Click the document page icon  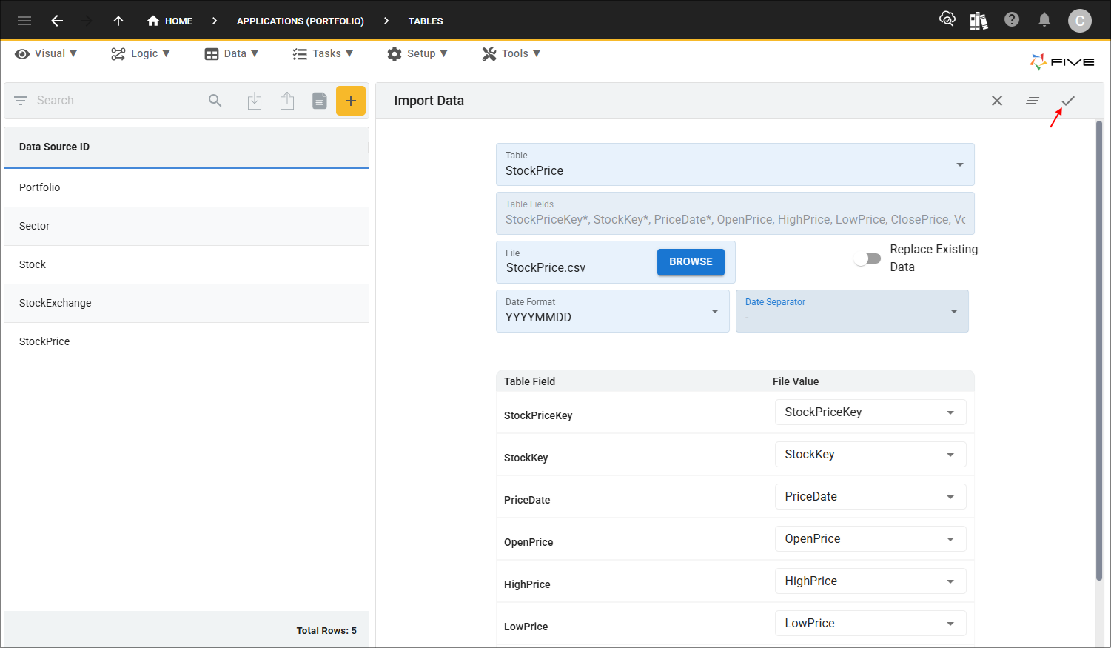319,101
